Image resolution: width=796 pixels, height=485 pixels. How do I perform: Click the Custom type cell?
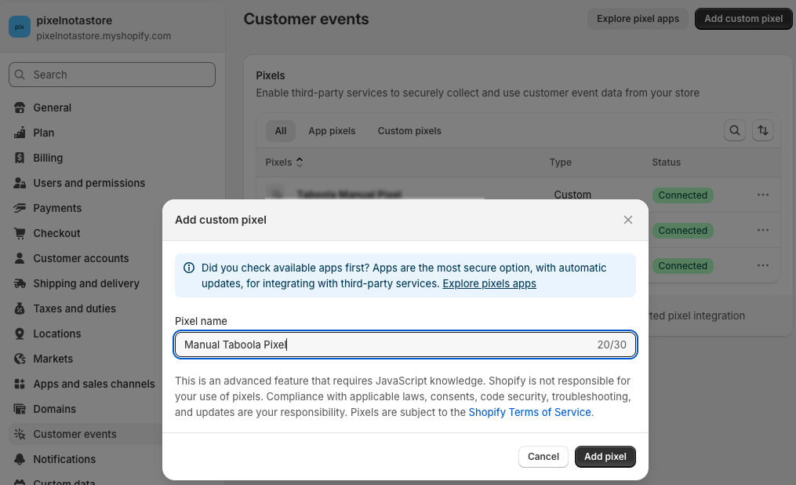pos(572,195)
